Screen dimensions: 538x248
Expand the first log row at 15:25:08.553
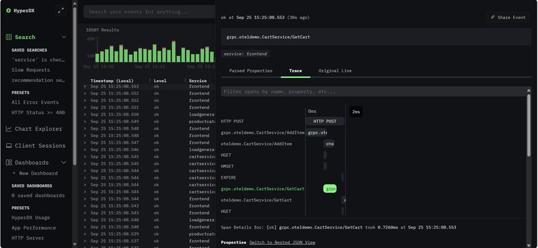click(85, 87)
